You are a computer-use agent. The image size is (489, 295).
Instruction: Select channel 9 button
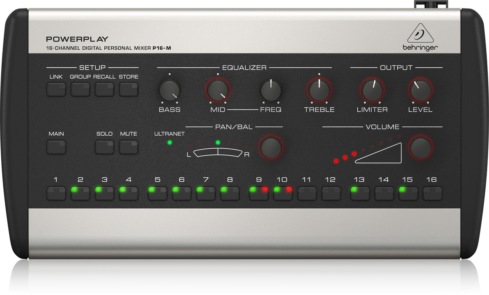click(259, 193)
